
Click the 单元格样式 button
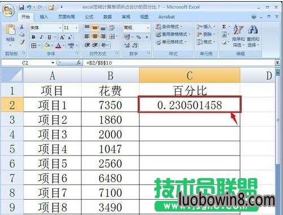(171, 42)
